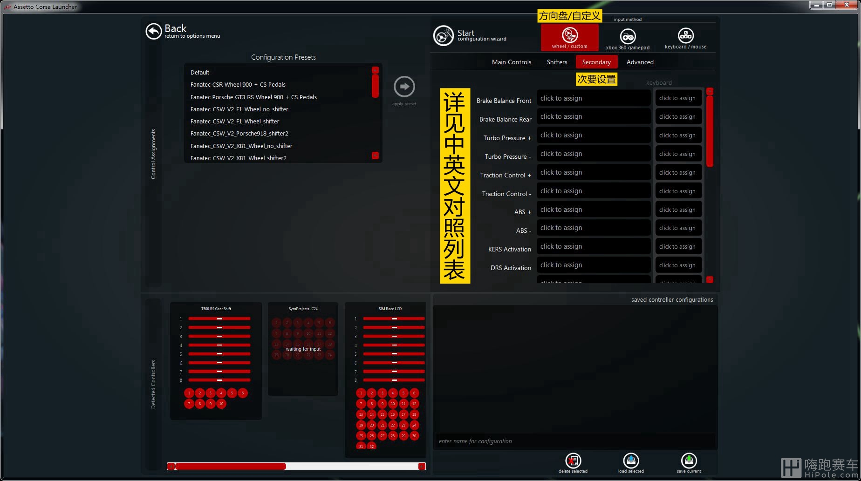Click the Back arrow icon
861x481 pixels.
click(153, 31)
